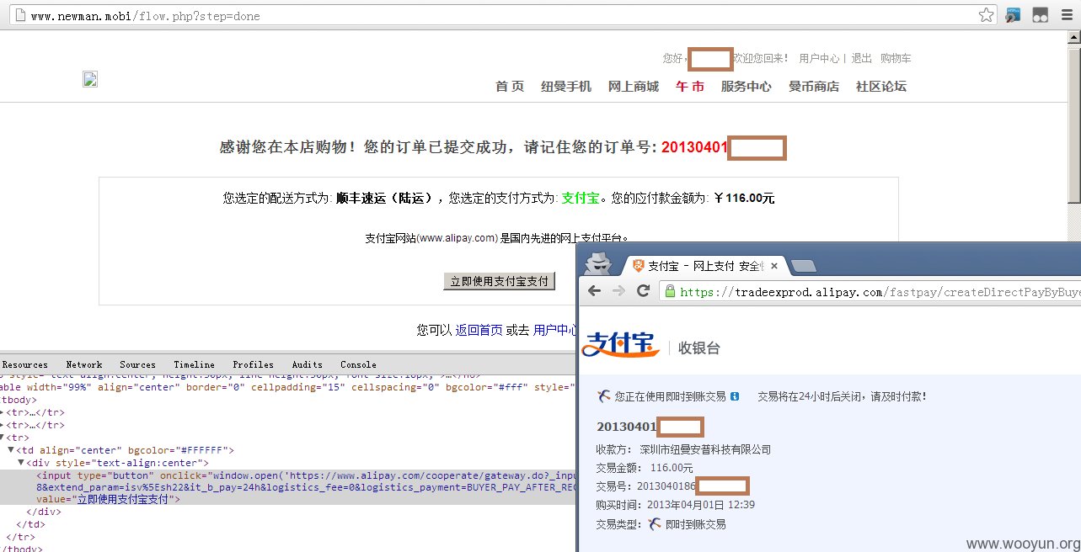
Task: Open the Sources DevTools tab
Action: pyautogui.click(x=137, y=364)
